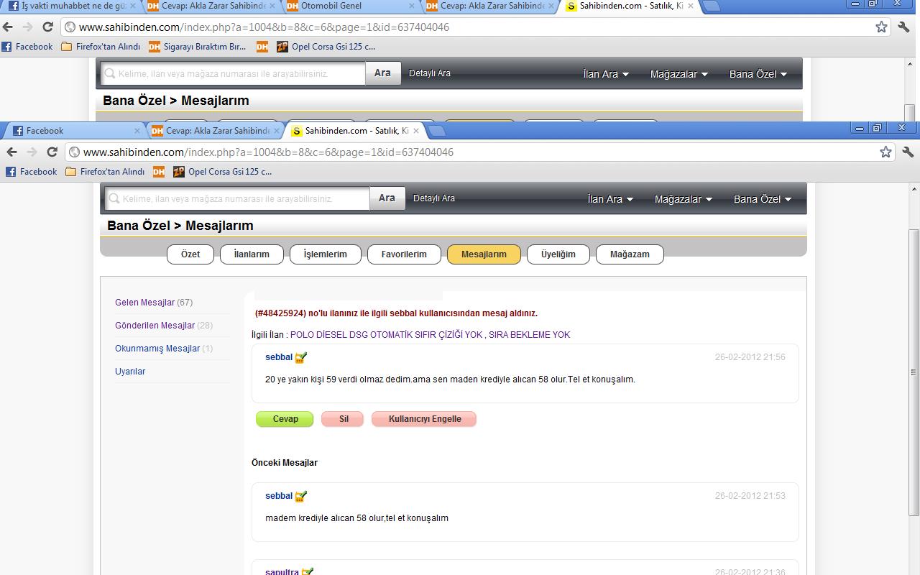
Task: Open a new tab in the front window
Action: pos(436,131)
